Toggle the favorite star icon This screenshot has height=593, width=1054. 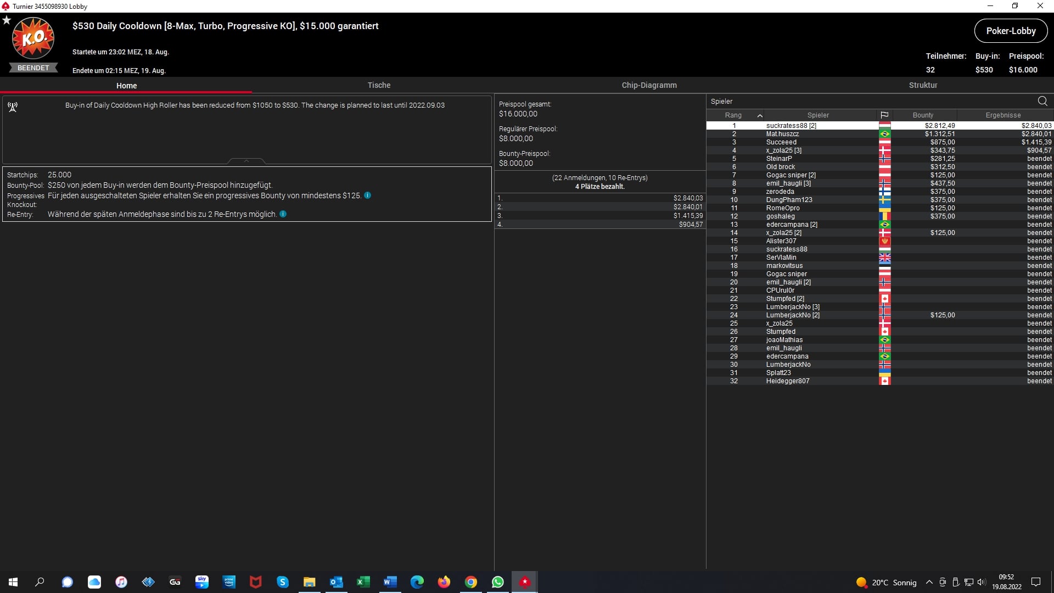pyautogui.click(x=7, y=20)
